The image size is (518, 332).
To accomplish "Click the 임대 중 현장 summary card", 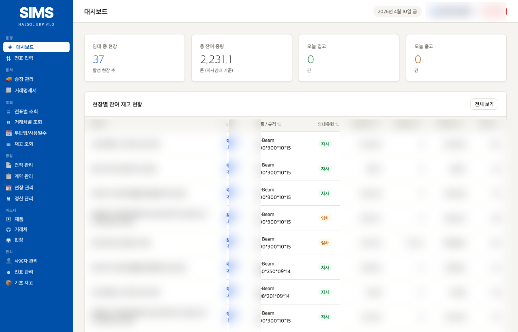I will [134, 58].
